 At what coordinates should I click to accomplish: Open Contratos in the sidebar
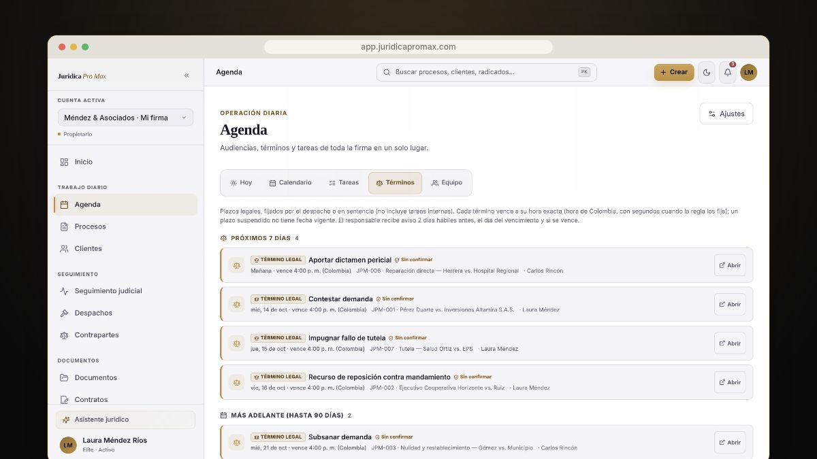[x=125, y=400]
